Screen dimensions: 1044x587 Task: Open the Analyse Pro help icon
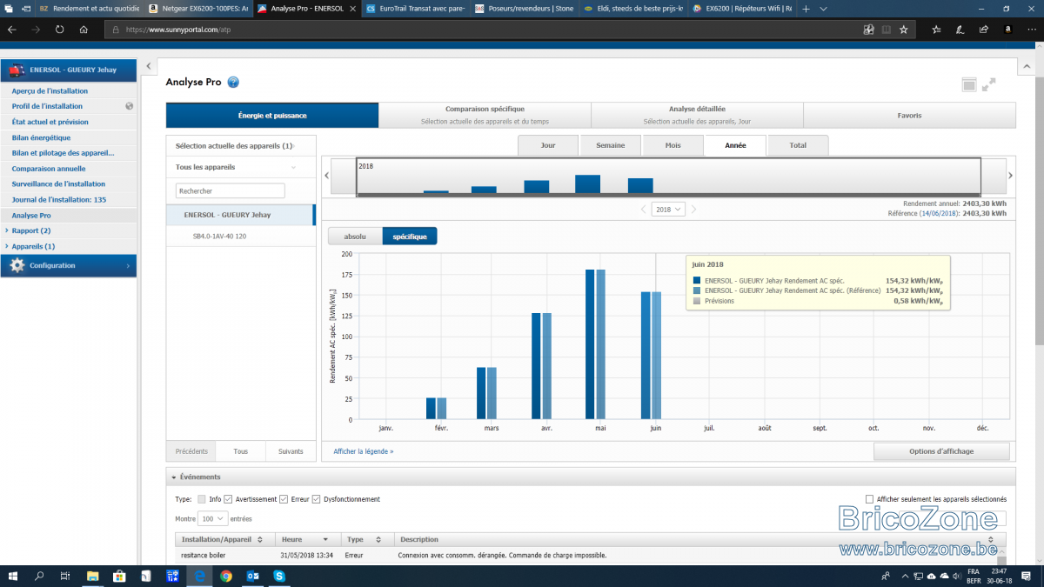click(x=233, y=83)
